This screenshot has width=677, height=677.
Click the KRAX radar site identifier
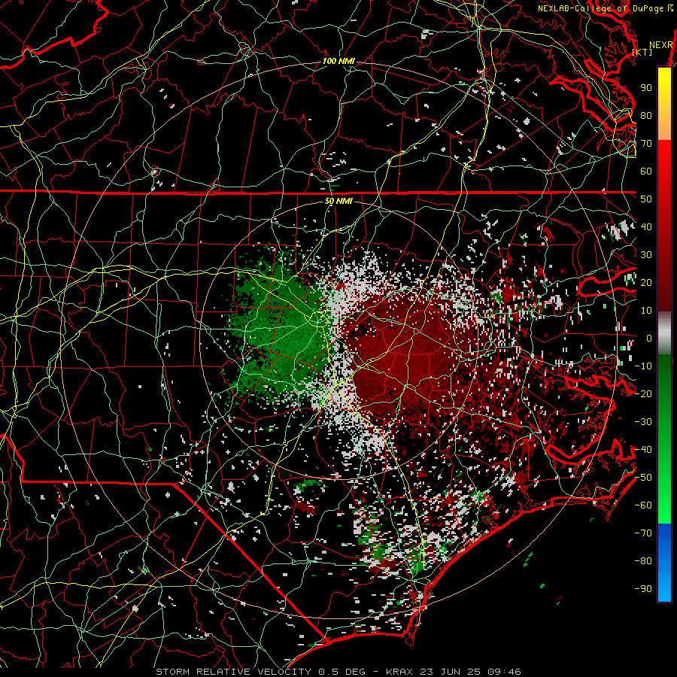click(399, 672)
